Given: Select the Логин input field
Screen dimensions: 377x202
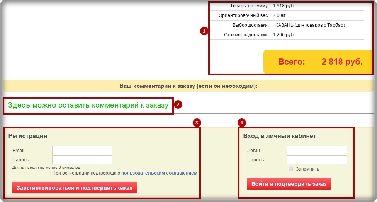Looking at the screenshot, I should [317, 151].
